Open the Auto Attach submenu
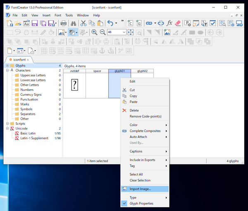The width and height of the screenshot is (248, 211). [x=145, y=137]
